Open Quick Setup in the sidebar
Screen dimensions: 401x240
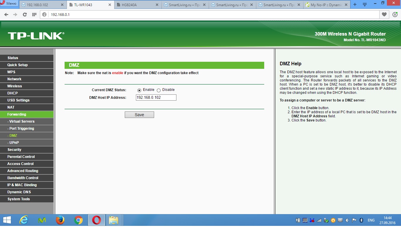point(27,65)
